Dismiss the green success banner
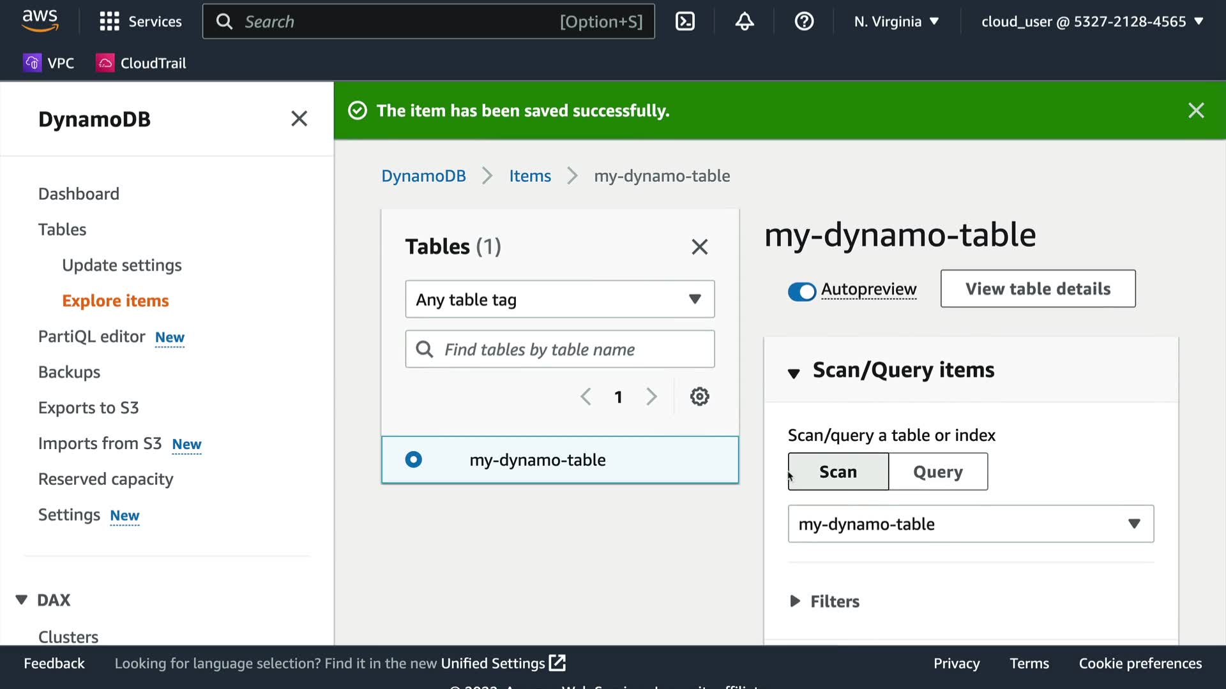 coord(1195,110)
